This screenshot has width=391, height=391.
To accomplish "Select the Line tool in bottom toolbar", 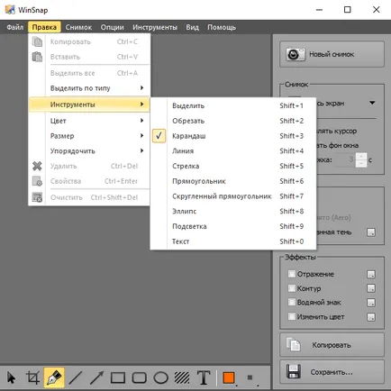I will click(x=76, y=377).
